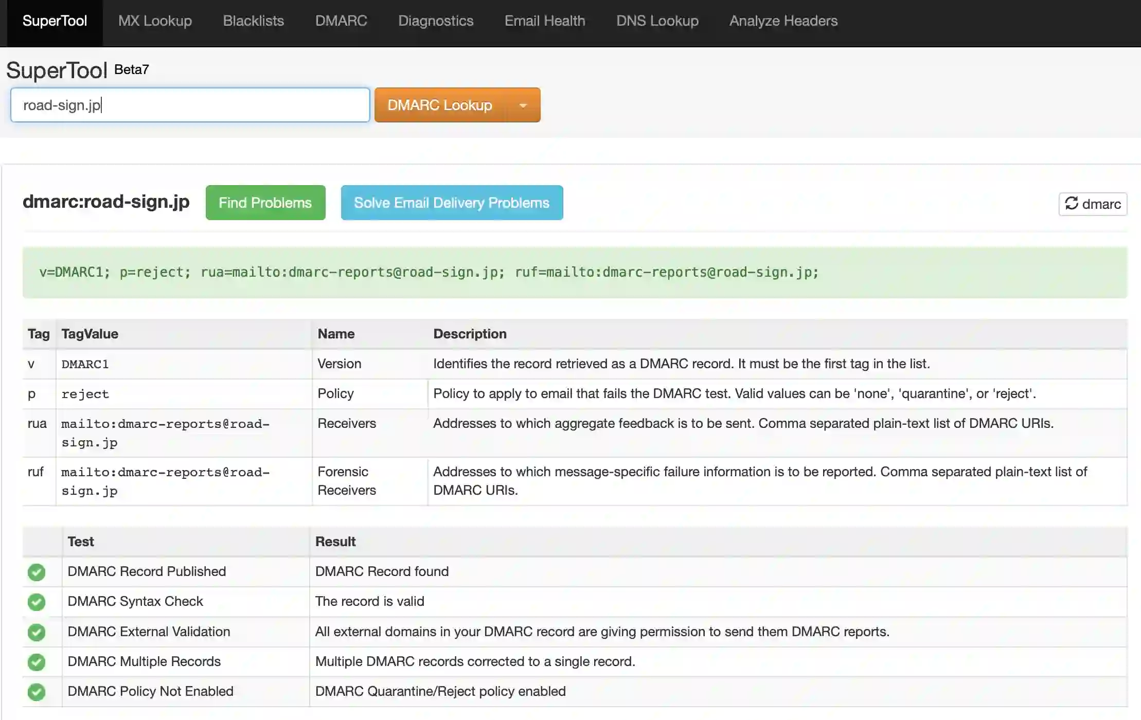1141x720 pixels.
Task: Click the dmarc:road-sign.jp heading
Action: click(x=106, y=202)
